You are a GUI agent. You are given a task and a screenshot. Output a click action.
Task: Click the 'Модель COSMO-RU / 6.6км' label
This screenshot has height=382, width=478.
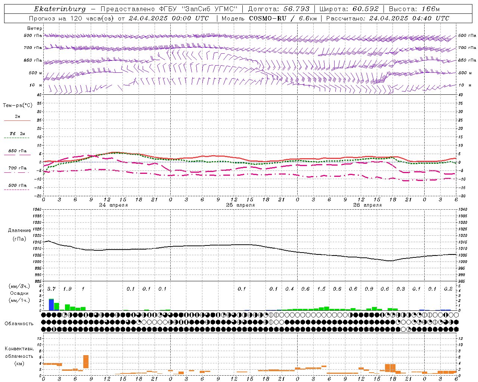[x=269, y=18]
